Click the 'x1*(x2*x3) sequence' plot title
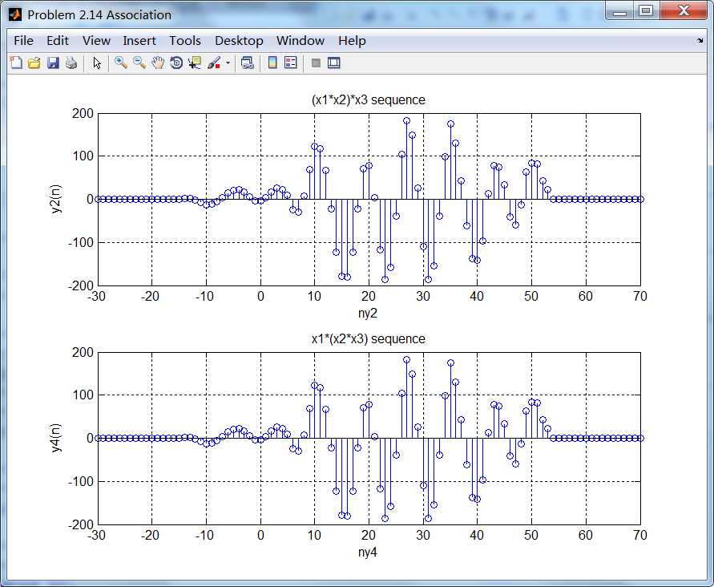 point(369,338)
